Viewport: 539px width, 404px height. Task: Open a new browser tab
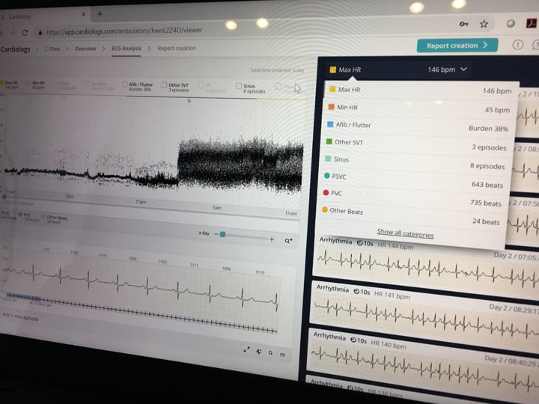[100, 14]
